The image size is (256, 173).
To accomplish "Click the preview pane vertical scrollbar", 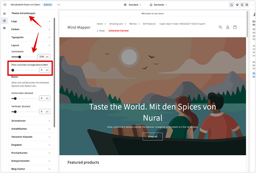I will (247, 24).
